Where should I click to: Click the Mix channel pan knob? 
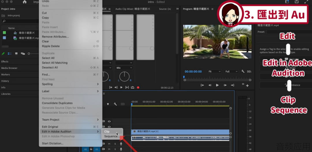pos(124,76)
